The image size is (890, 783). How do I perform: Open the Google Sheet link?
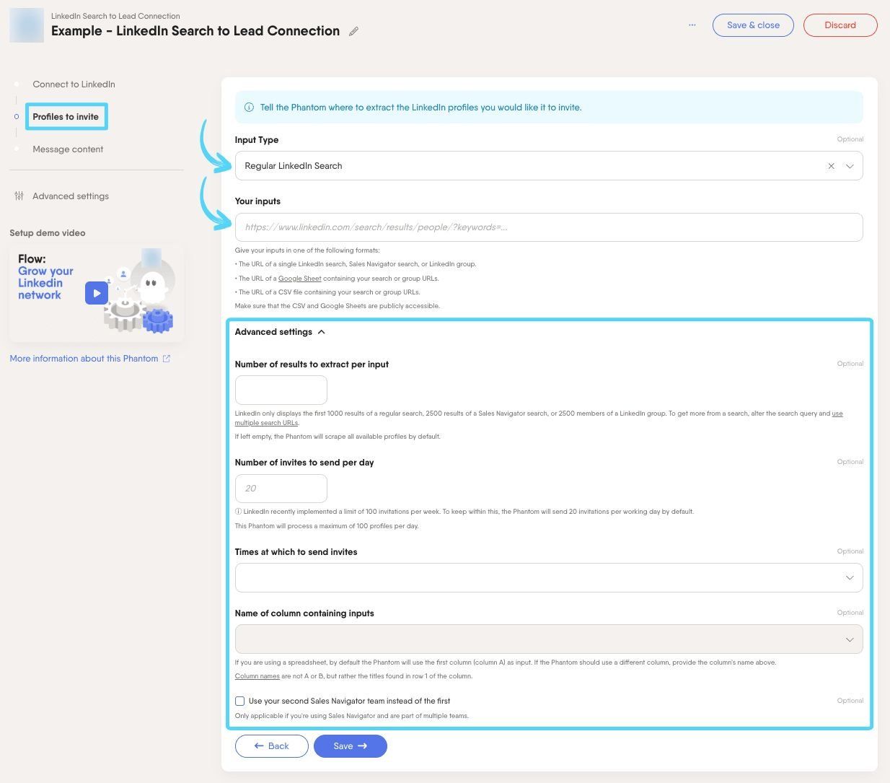[x=300, y=279]
